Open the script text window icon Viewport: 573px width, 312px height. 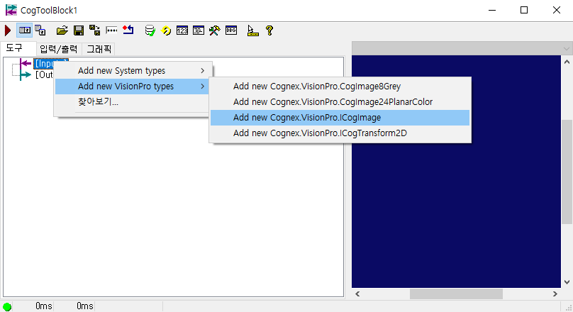point(199,30)
